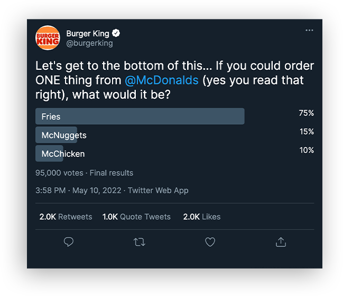
Task: Click the Twitter Web App source
Action: pyautogui.click(x=158, y=190)
